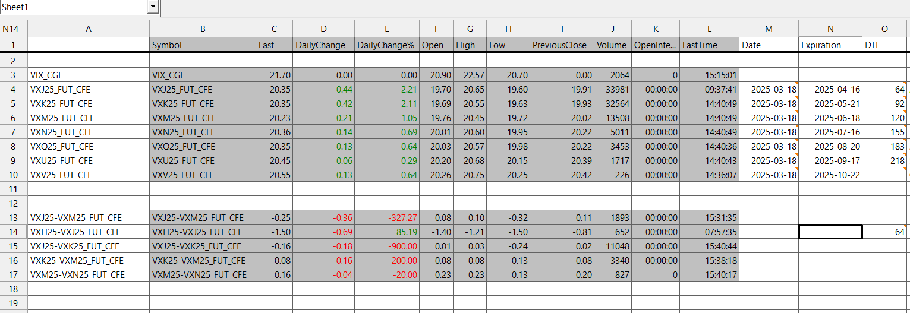Click previous close 20.42 cell
The image size is (910, 313).
(x=562, y=175)
